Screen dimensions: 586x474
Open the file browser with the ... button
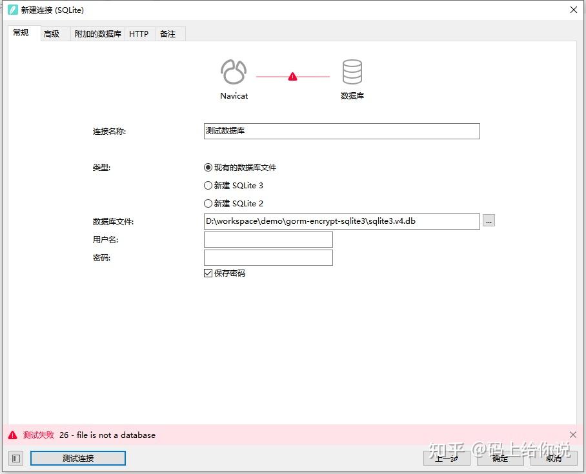pos(489,221)
